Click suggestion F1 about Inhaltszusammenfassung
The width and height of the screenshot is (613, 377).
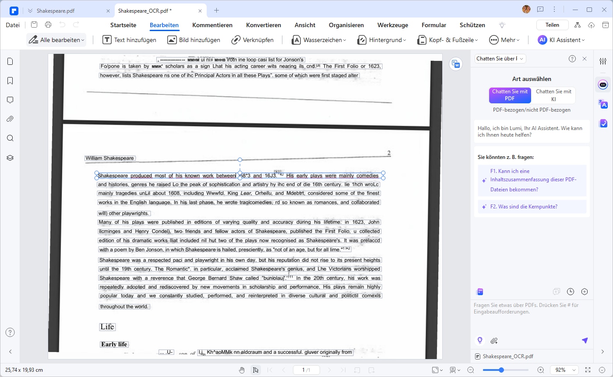click(532, 180)
